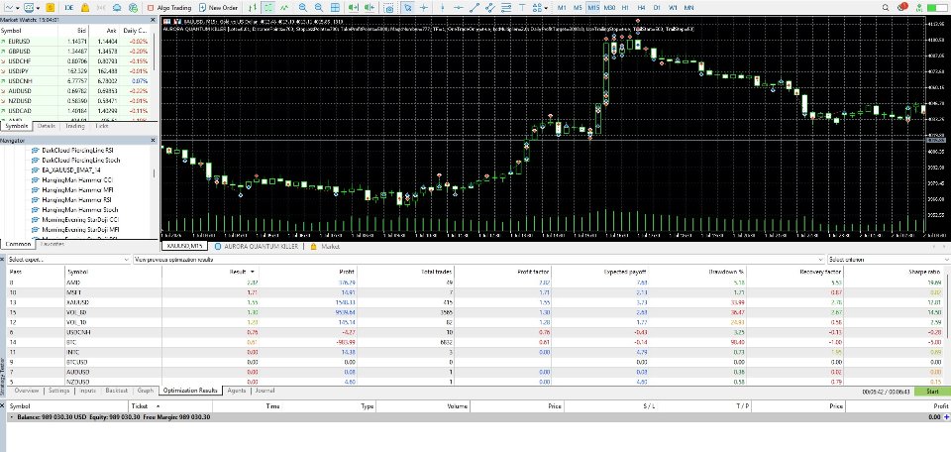Switch to AURORA QUANTUM KILLER chart tab
The height and width of the screenshot is (452, 951).
tap(256, 247)
